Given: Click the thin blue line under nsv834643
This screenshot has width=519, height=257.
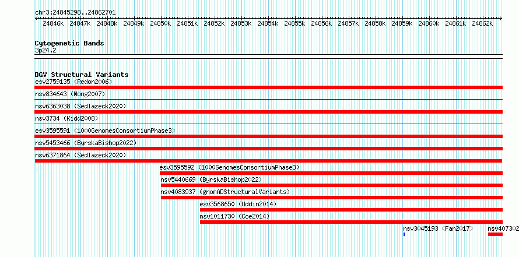Looking at the screenshot, I should pos(268,99).
